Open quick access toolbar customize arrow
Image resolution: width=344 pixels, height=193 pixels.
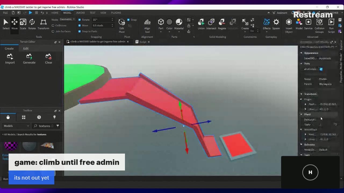(x=47, y=13)
